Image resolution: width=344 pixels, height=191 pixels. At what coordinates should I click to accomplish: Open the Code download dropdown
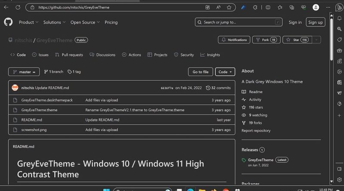click(x=225, y=72)
